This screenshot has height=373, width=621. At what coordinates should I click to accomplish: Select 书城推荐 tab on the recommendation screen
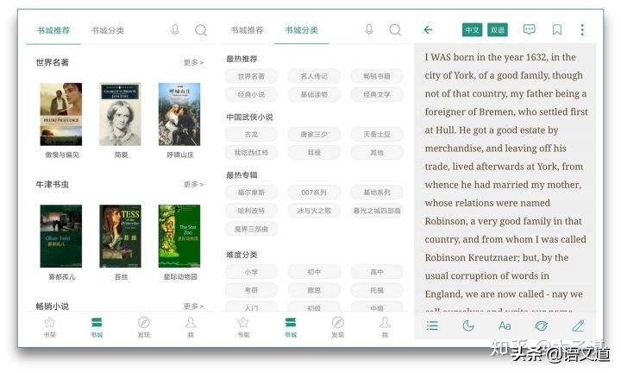point(53,30)
